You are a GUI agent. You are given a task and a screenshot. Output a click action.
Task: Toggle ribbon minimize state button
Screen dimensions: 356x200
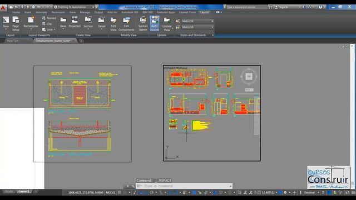tap(217, 12)
